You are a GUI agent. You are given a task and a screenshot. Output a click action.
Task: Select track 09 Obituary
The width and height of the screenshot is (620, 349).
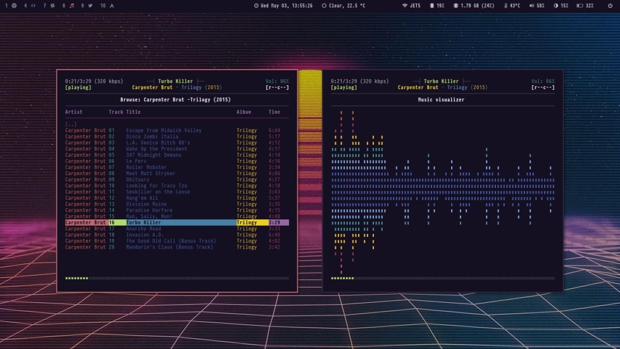click(177, 180)
